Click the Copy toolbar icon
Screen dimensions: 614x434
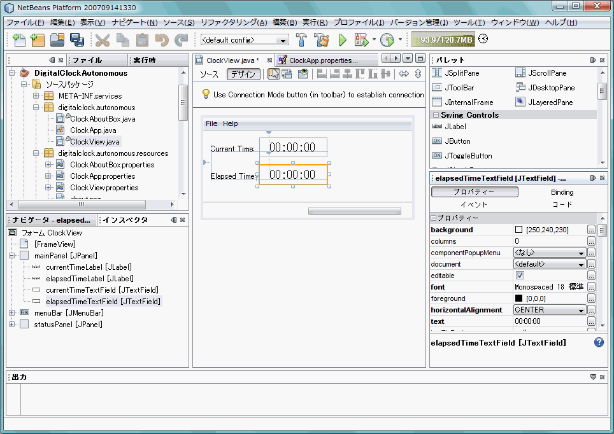click(x=122, y=39)
